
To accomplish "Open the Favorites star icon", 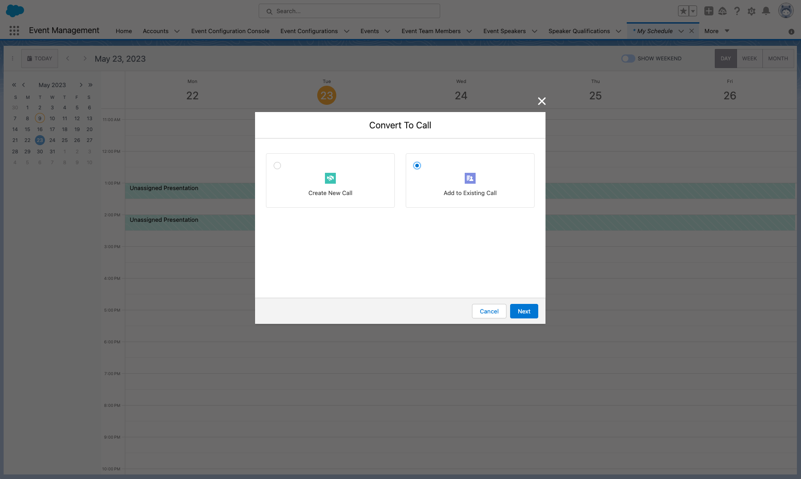I will click(x=683, y=11).
